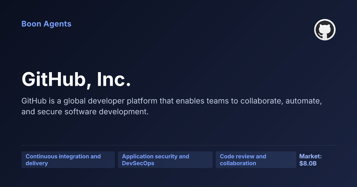Open the Boon Agents brand link
This screenshot has height=187, width=357.
(x=46, y=24)
